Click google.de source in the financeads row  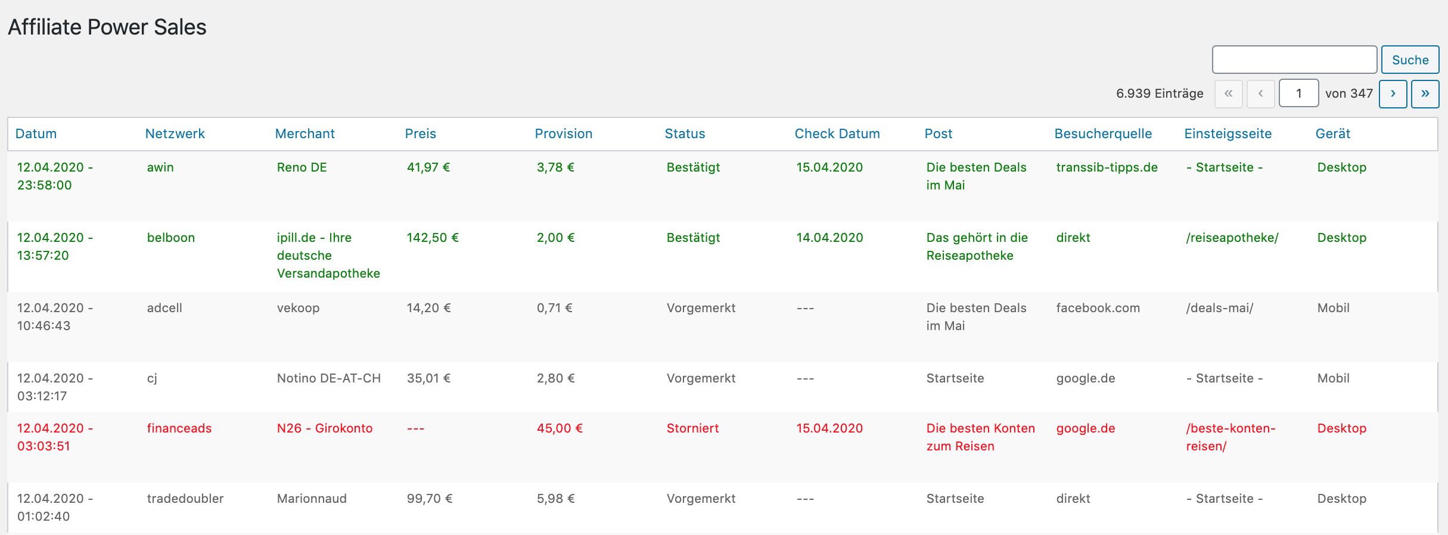1086,428
